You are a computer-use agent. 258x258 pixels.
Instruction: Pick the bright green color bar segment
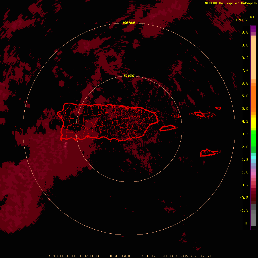click(253, 138)
